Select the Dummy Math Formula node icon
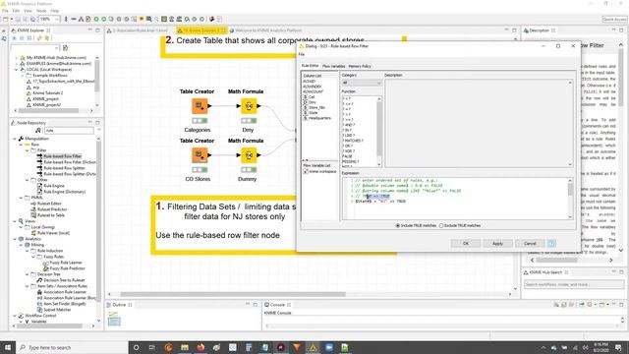Viewport: 629px width, 354px height. 249,155
